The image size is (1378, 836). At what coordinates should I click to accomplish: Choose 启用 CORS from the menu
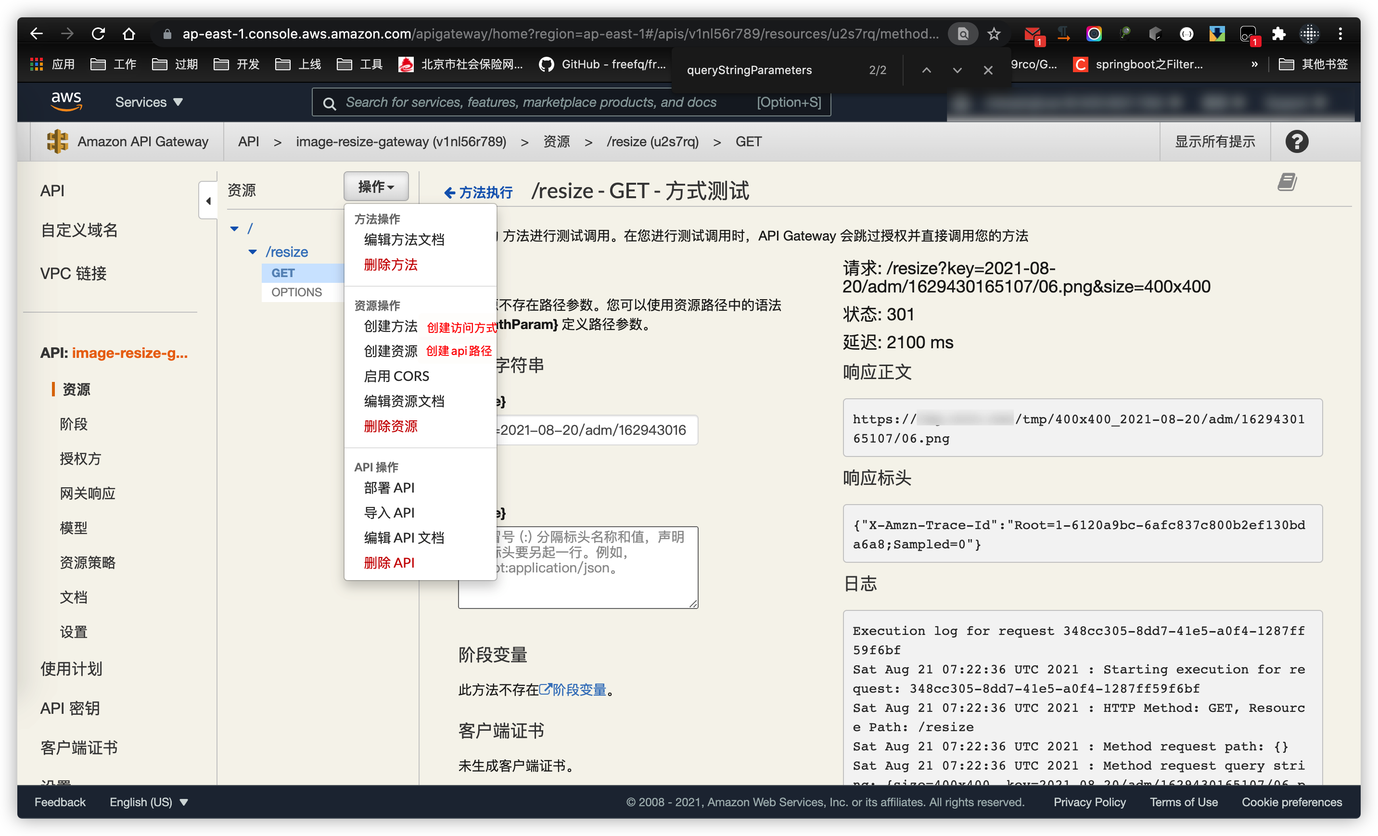[x=396, y=376]
